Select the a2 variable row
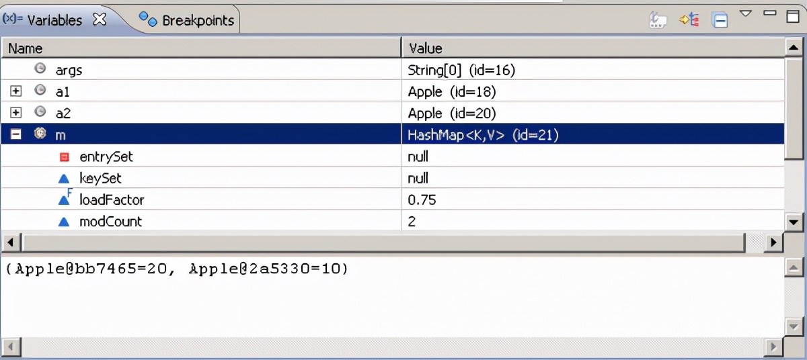807x360 pixels. coord(393,112)
